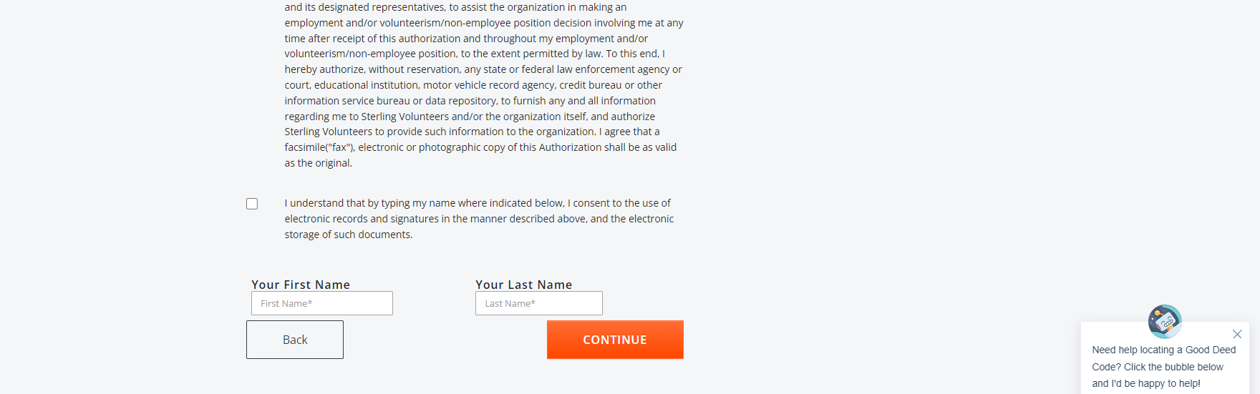Click the "hereby authorize, without reservation" line
The image size is (1260, 394).
click(483, 69)
